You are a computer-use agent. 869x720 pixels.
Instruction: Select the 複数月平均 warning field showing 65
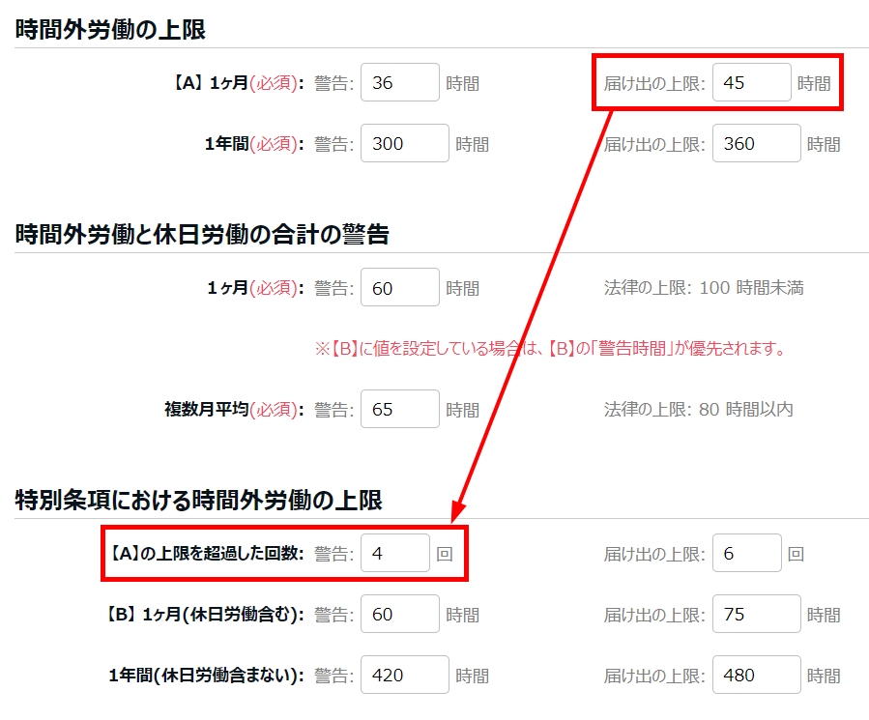(399, 410)
